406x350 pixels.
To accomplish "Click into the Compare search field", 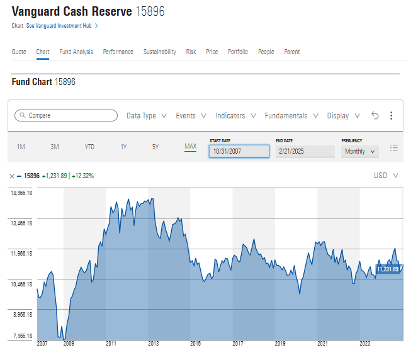I will click(66, 115).
